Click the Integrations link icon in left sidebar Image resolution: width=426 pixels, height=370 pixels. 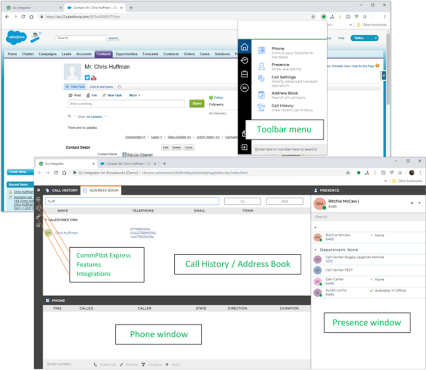[x=38, y=217]
